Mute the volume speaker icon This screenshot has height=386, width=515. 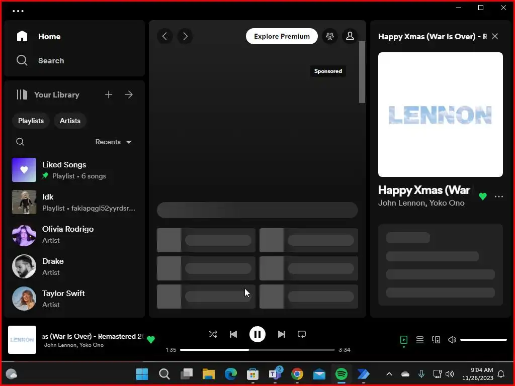pyautogui.click(x=452, y=340)
